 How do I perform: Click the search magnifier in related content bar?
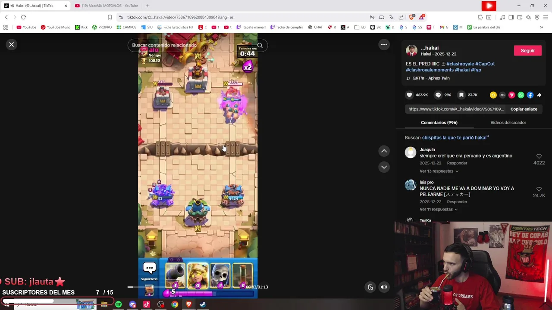[x=260, y=45]
